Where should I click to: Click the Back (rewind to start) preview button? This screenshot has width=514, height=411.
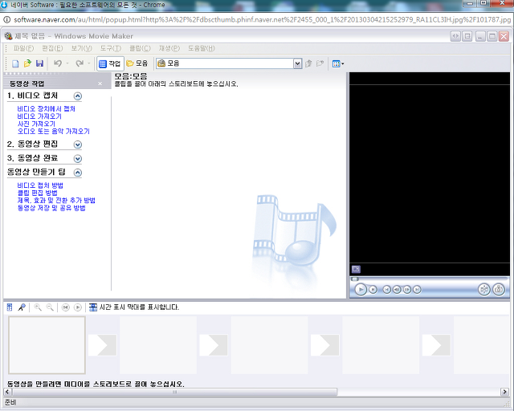click(387, 290)
